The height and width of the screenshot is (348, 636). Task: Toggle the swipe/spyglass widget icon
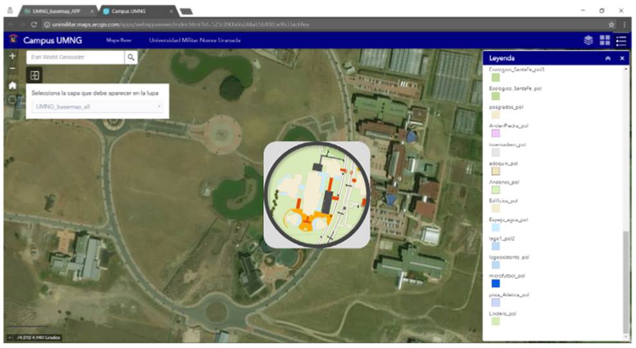coord(35,75)
